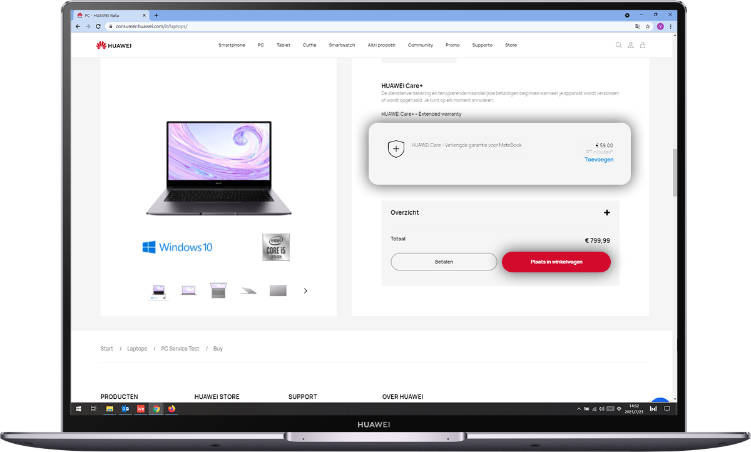Open the Chrome three-dot menu
Image resolution: width=751 pixels, height=452 pixels.
671,26
